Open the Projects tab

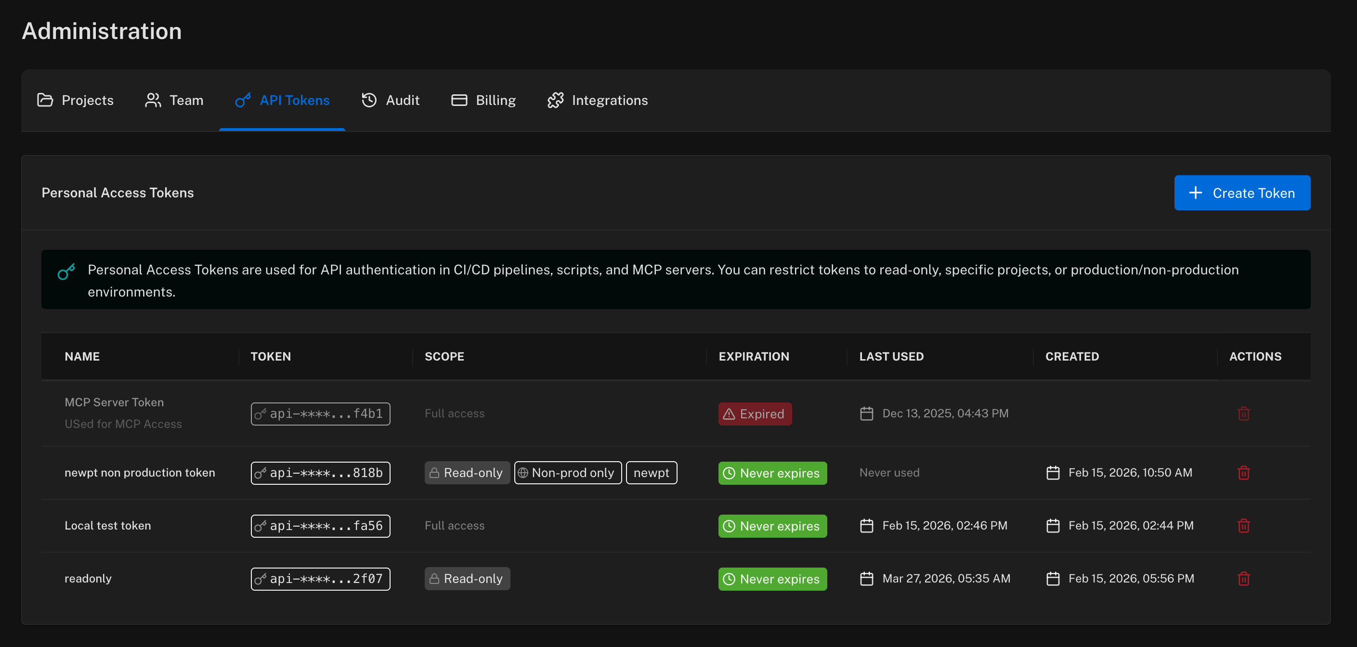coord(75,100)
